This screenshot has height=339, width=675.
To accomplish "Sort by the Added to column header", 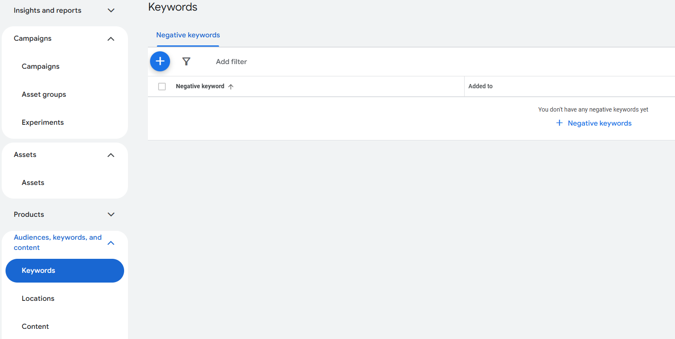I will point(480,87).
